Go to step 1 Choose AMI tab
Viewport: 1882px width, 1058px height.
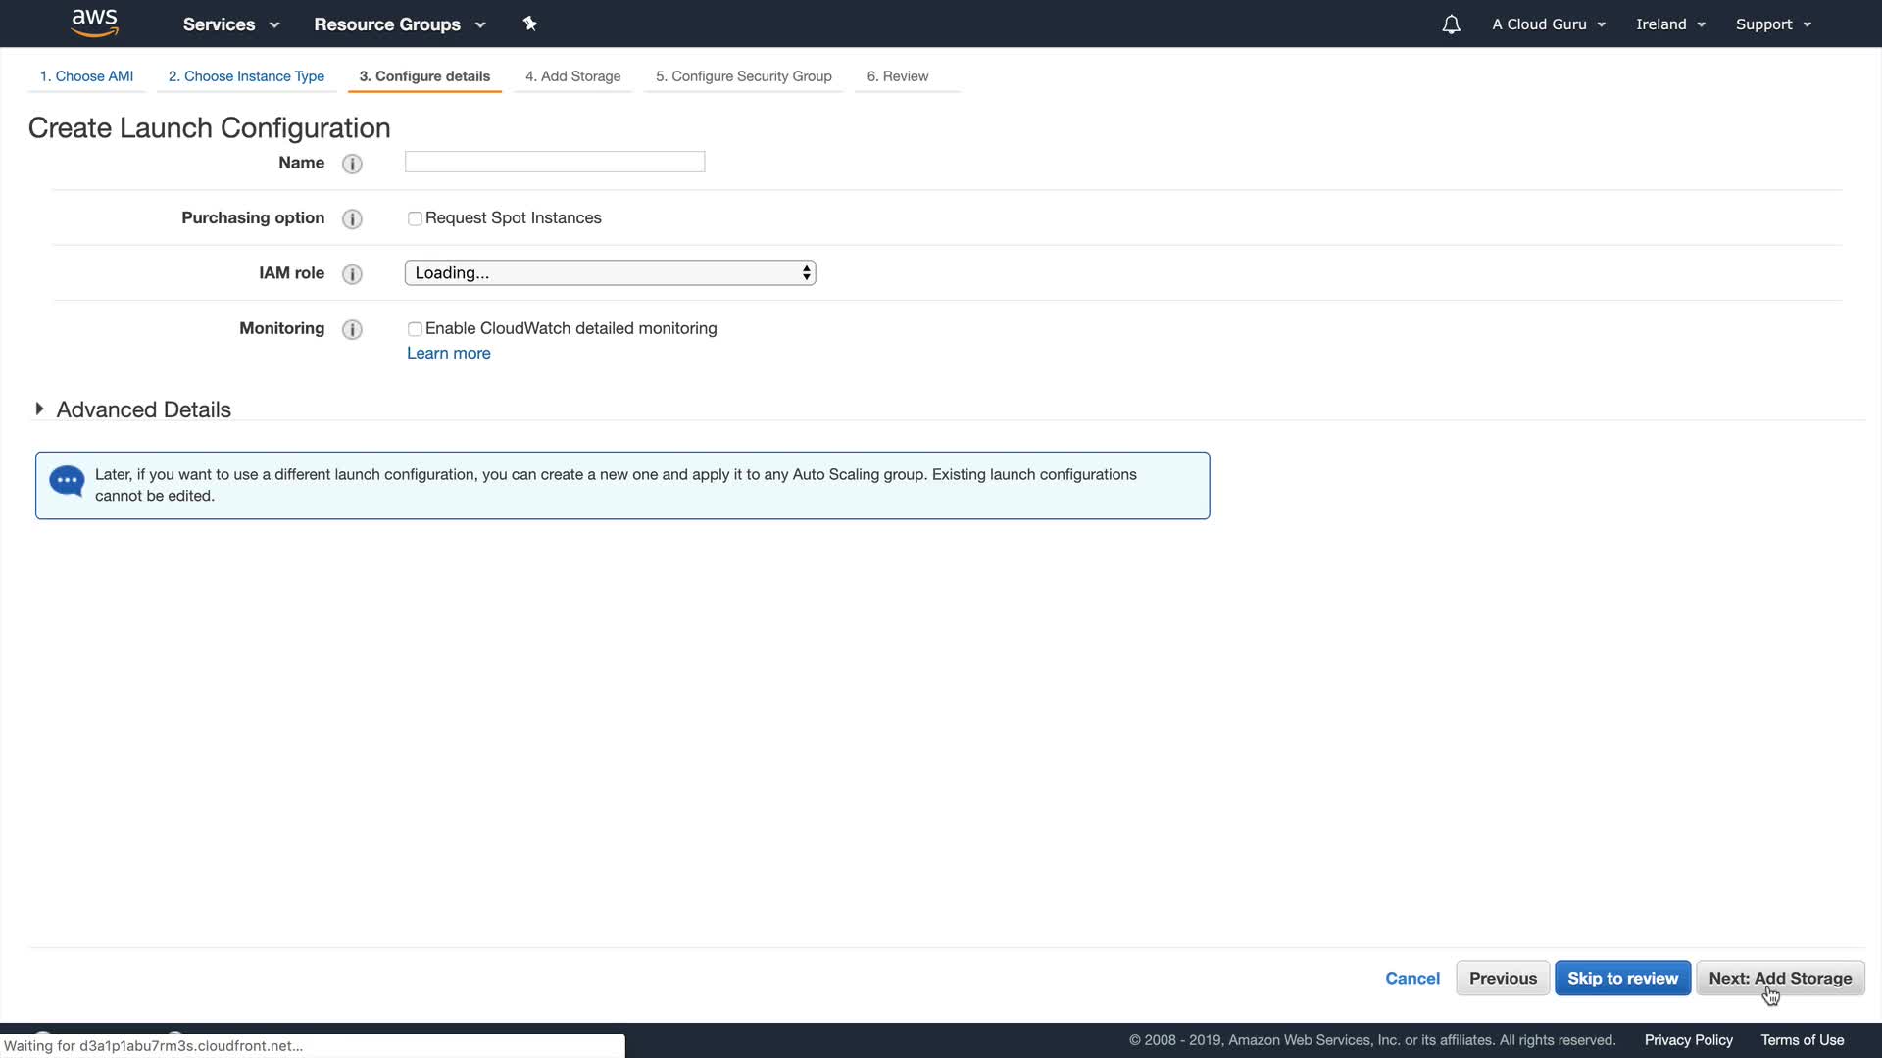click(x=86, y=76)
